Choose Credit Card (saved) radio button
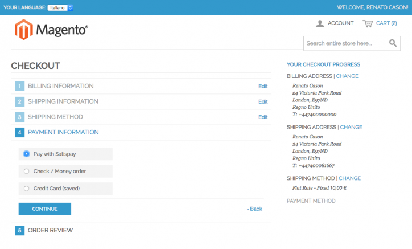Screen dimensions: 412x249 [x=26, y=189]
